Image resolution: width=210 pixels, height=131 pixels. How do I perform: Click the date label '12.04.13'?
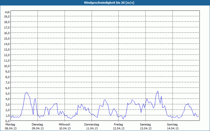(119, 128)
